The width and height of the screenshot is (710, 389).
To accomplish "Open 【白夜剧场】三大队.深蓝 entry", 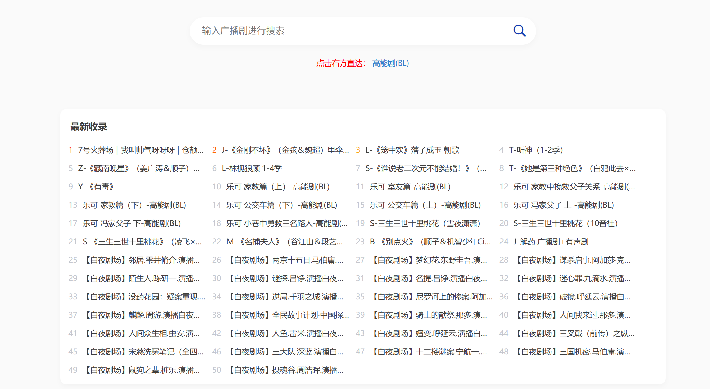I will 285,352.
